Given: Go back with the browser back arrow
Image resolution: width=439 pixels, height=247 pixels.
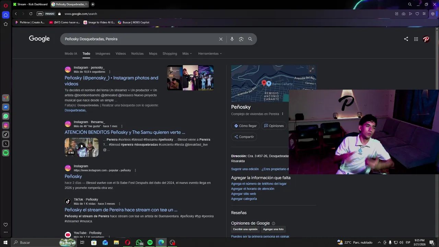Looking at the screenshot, I should 15,14.
